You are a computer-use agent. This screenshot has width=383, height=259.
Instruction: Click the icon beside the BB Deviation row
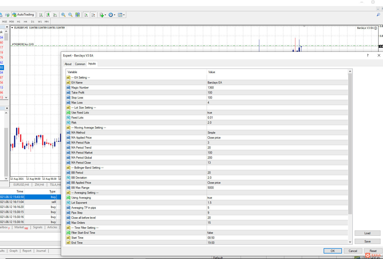point(68,178)
